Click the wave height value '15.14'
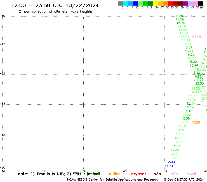The image size is (207, 182). tap(189, 107)
